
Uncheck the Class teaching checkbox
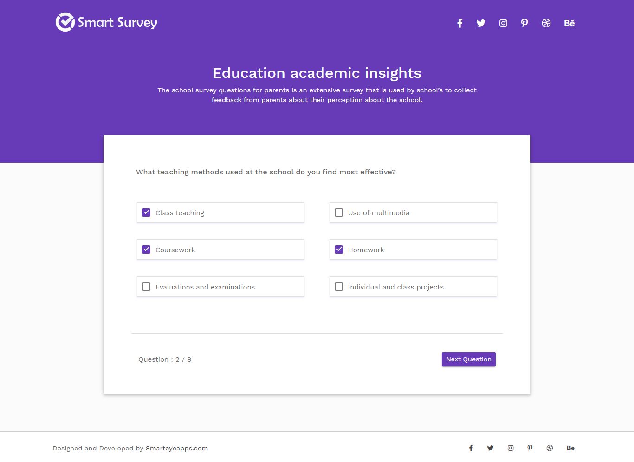(146, 212)
